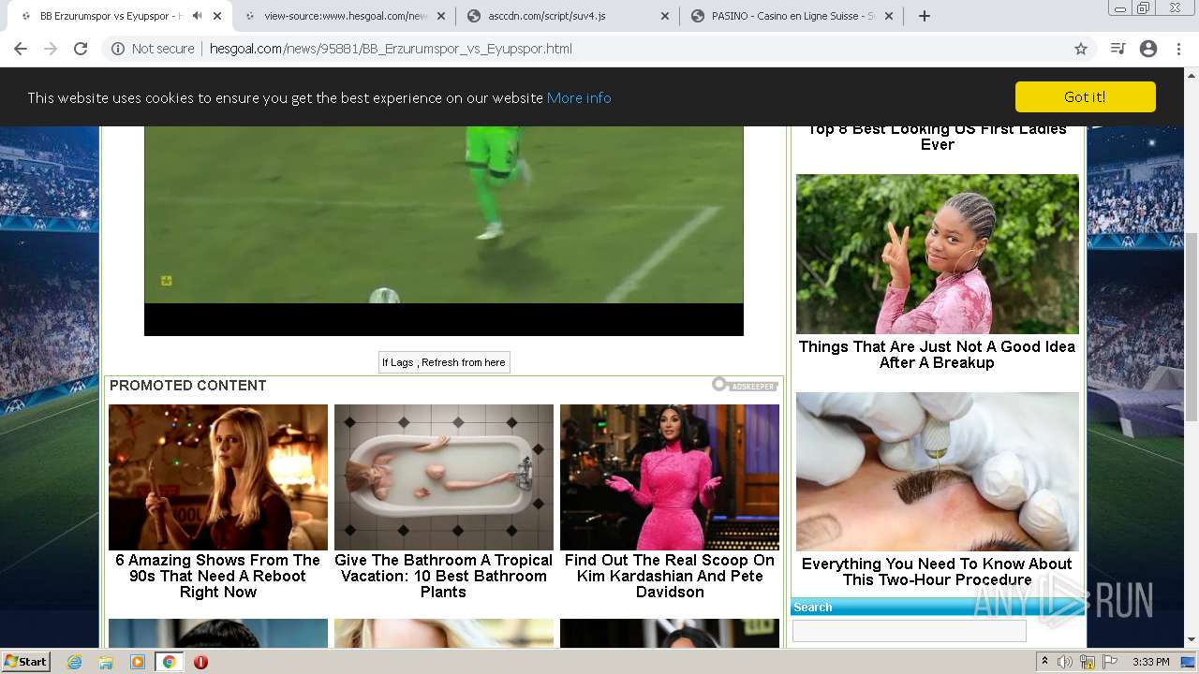Screen dimensions: 1199x674
Task: Select the Chrome taskbar button
Action: point(169,662)
